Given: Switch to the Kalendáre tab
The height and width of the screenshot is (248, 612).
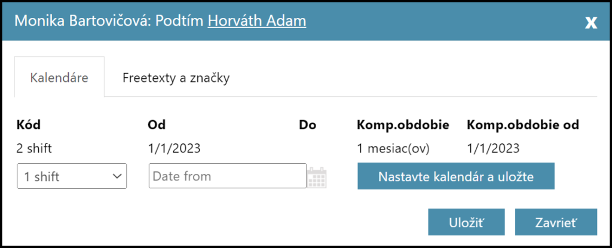Looking at the screenshot, I should [59, 78].
